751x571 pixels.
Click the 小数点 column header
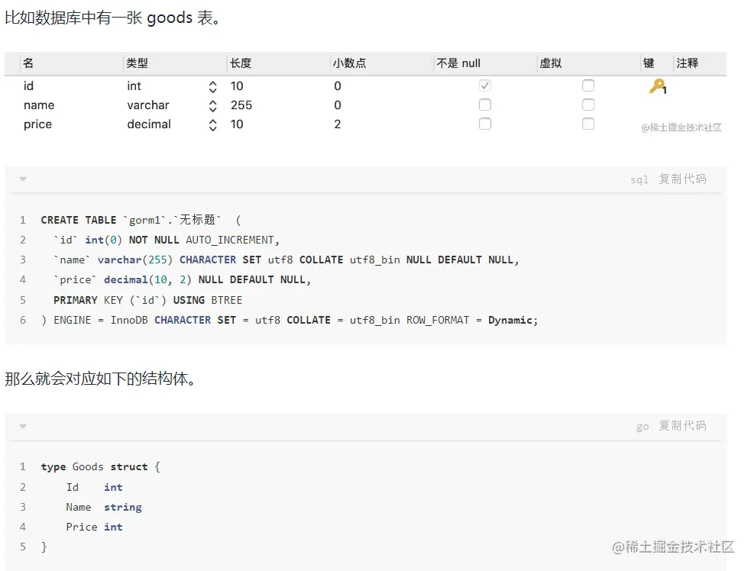tap(382, 63)
